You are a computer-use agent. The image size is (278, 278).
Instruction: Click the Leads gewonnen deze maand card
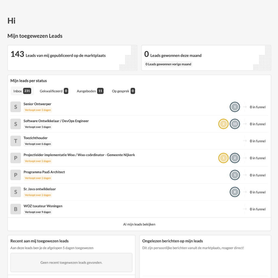pyautogui.click(x=206, y=58)
